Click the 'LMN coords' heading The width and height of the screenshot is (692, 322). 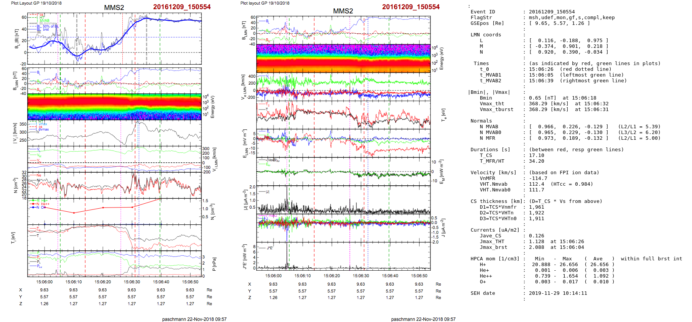tap(486, 35)
